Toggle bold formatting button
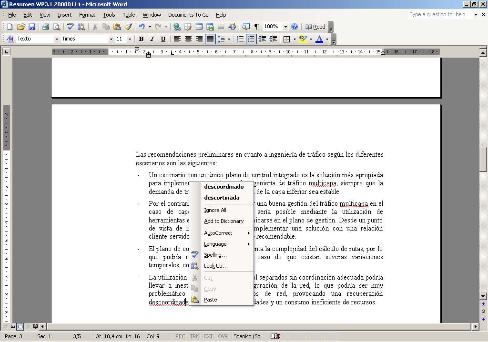This screenshot has width=488, height=342. 141,39
